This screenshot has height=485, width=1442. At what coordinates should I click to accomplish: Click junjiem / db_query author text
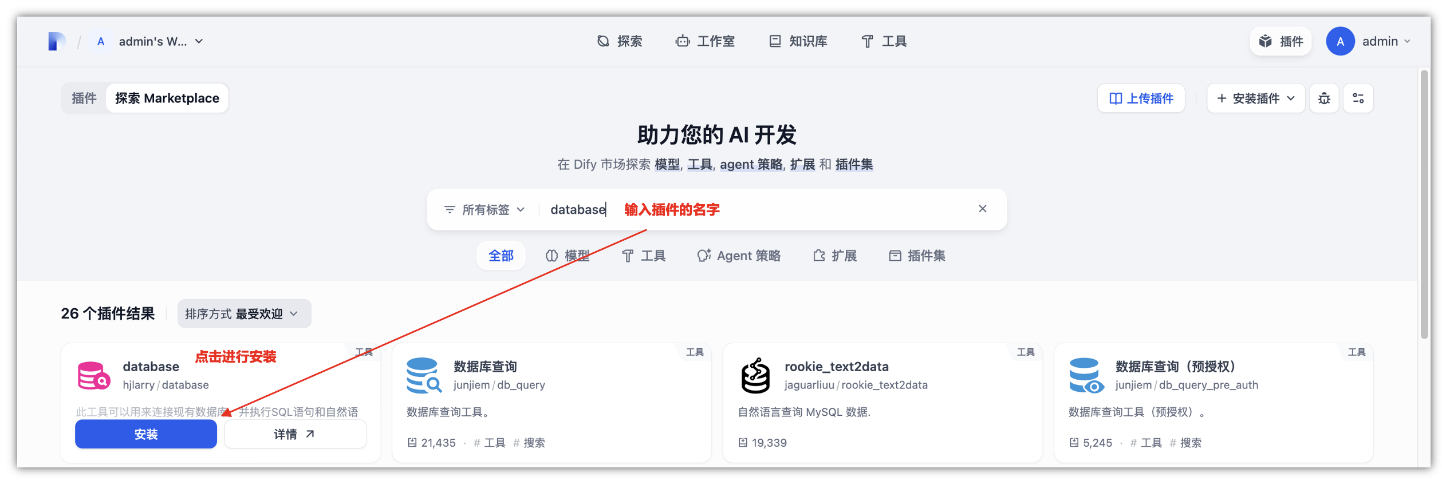(x=499, y=385)
